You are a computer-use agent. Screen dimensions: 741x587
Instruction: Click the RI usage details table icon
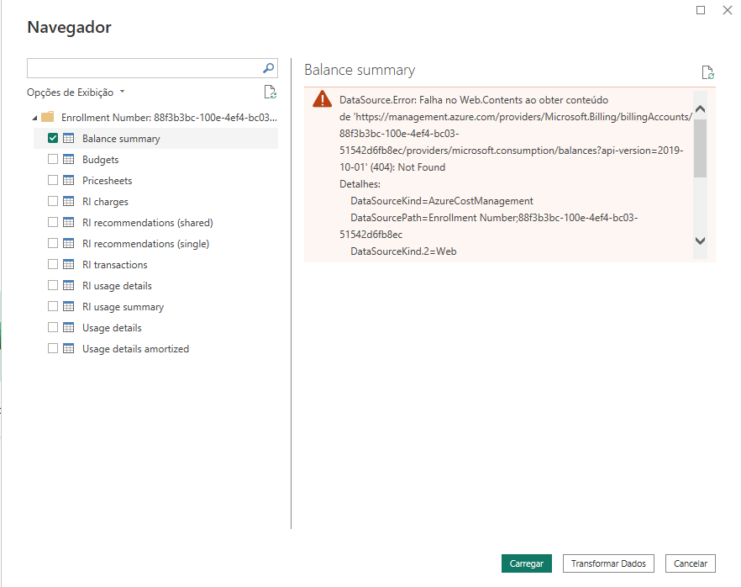[69, 285]
